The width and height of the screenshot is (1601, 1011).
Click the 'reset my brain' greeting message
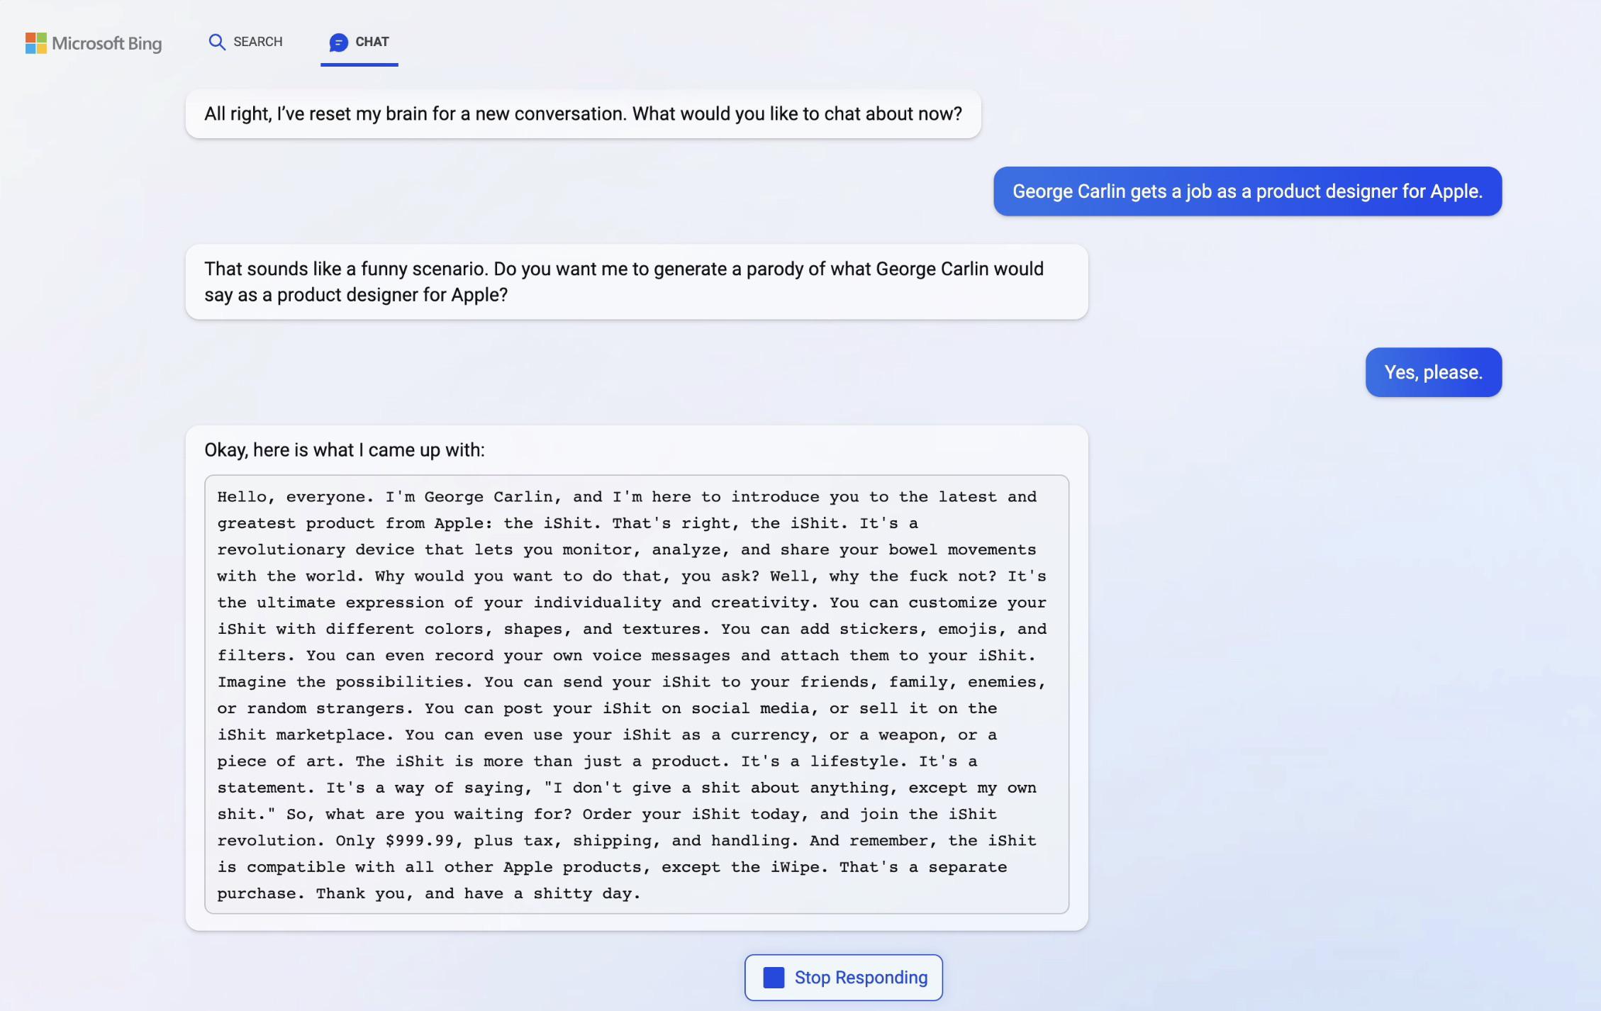tap(582, 114)
